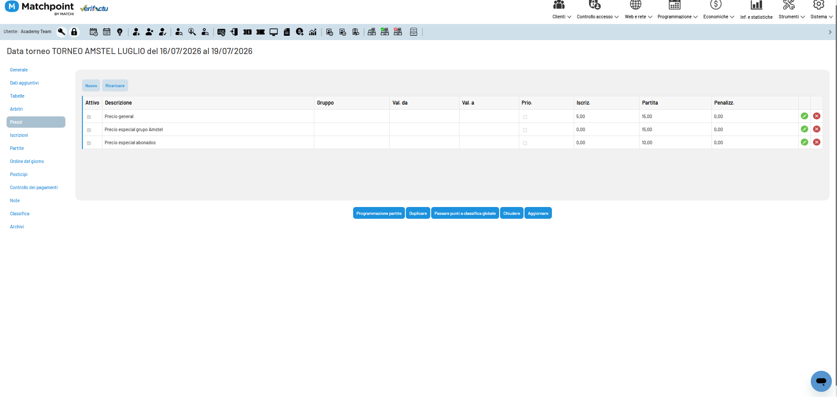Open the Dati aggiuntivi section
The image size is (837, 397).
pyautogui.click(x=24, y=83)
